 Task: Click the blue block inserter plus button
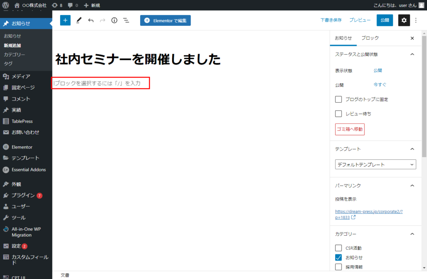tap(65, 20)
